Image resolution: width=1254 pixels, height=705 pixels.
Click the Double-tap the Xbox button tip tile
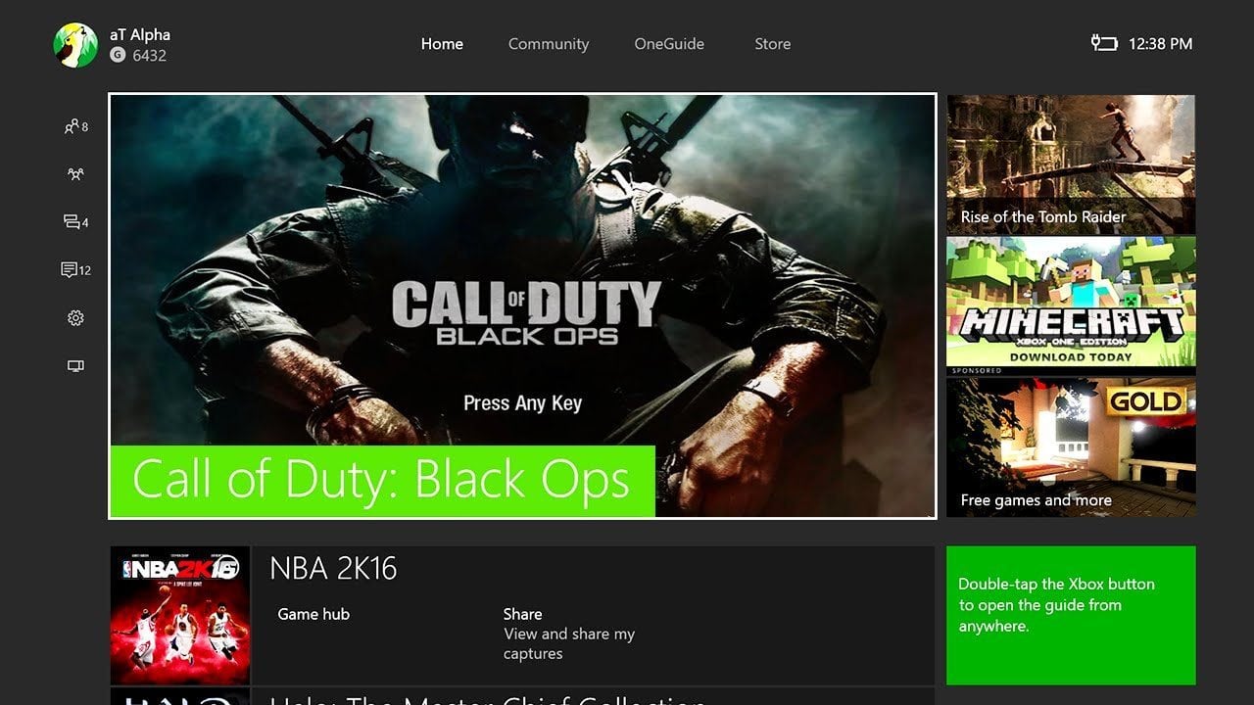[x=1071, y=615]
